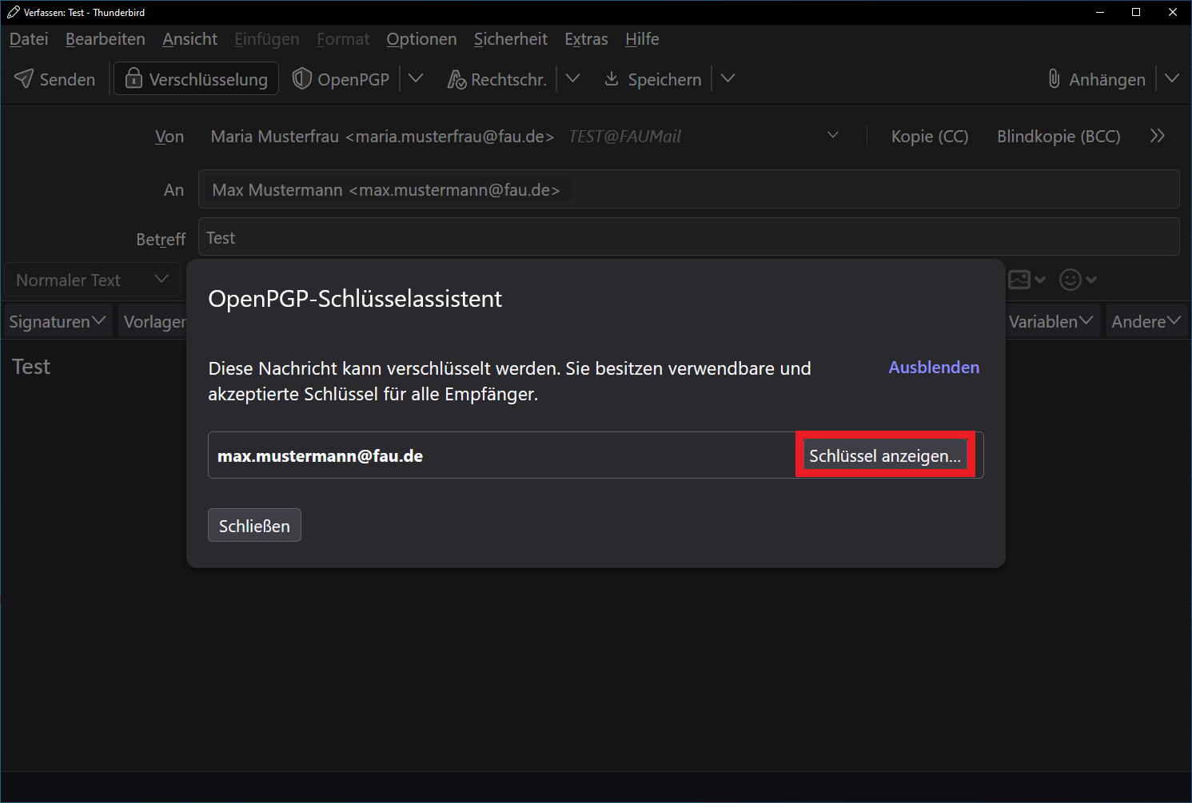
Task: Toggle the Verschlüsselung lock button
Action: click(196, 79)
